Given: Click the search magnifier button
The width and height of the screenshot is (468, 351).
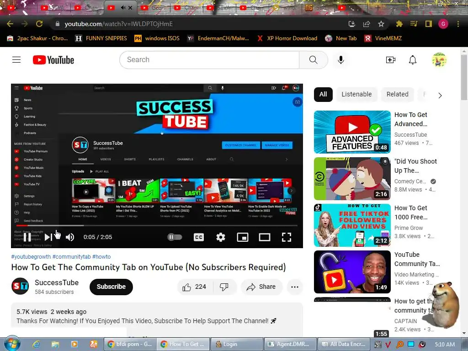Looking at the screenshot, I should point(313,60).
